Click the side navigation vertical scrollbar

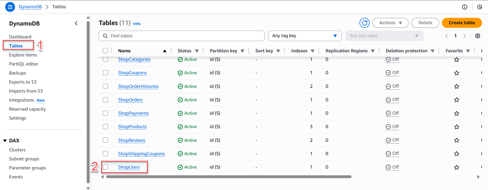point(88,102)
